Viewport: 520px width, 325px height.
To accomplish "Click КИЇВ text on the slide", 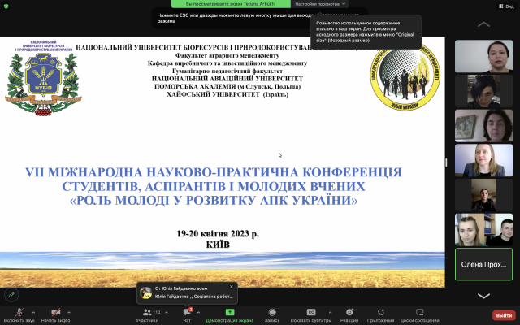I will coord(218,245).
